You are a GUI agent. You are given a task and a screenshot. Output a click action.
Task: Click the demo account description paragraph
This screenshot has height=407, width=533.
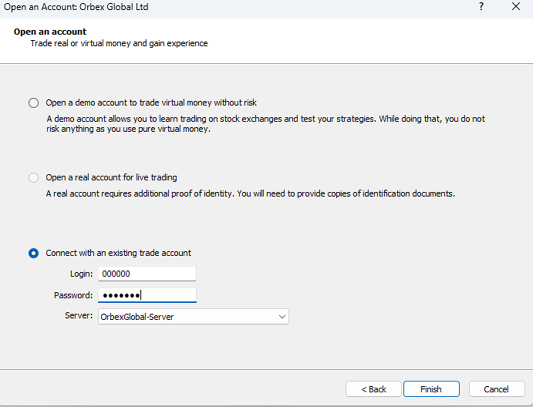point(266,124)
